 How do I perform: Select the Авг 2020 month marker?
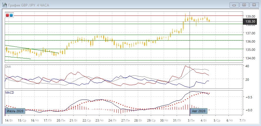click(198, 111)
